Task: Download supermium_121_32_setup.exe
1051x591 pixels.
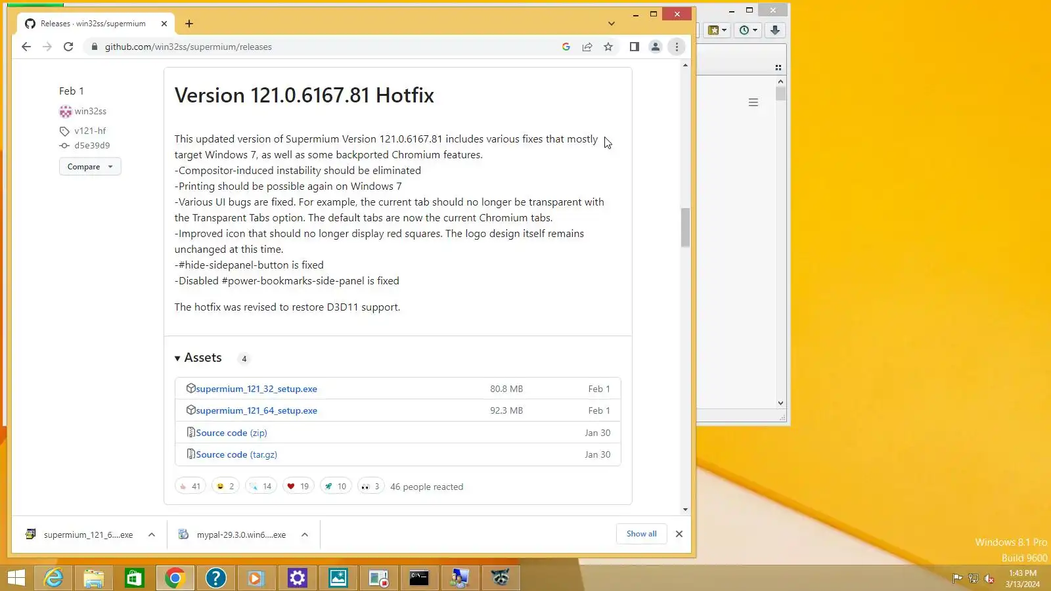Action: 256,389
